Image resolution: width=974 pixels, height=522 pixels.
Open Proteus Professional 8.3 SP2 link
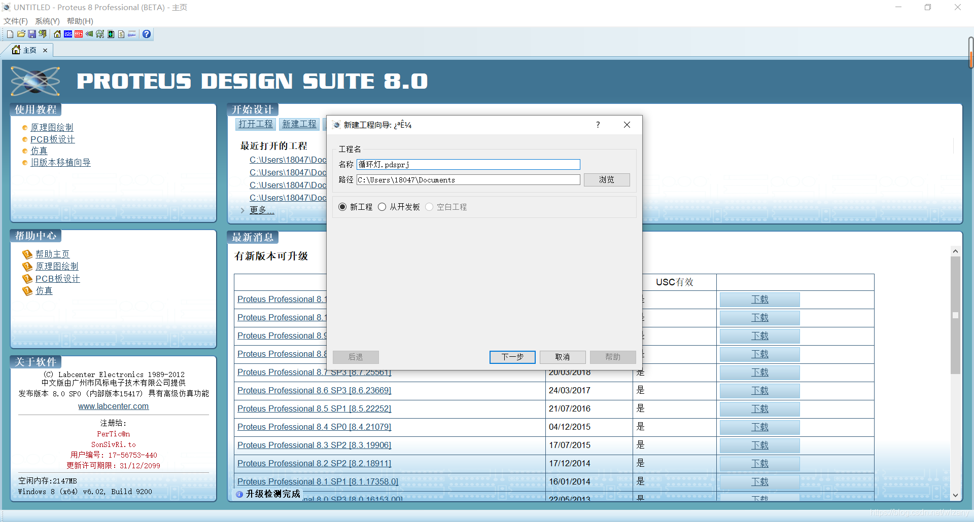pos(315,445)
